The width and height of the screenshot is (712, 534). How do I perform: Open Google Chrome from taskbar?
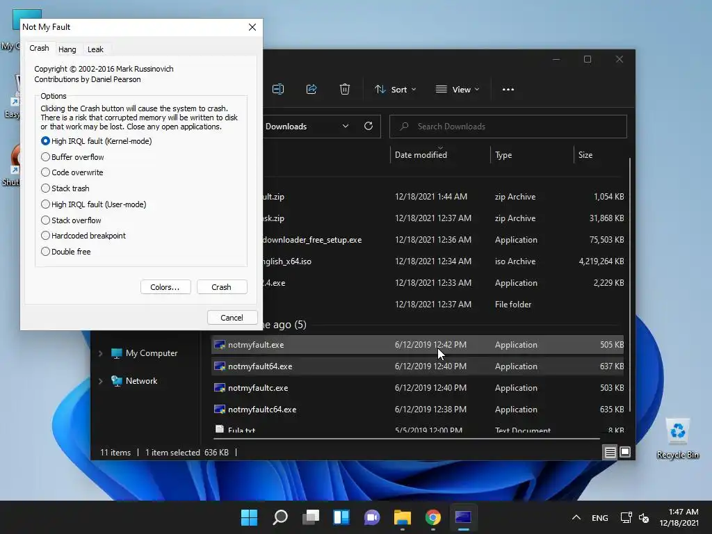click(432, 517)
